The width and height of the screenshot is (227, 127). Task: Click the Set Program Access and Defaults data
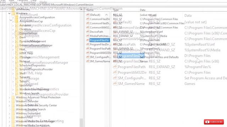point(159,57)
